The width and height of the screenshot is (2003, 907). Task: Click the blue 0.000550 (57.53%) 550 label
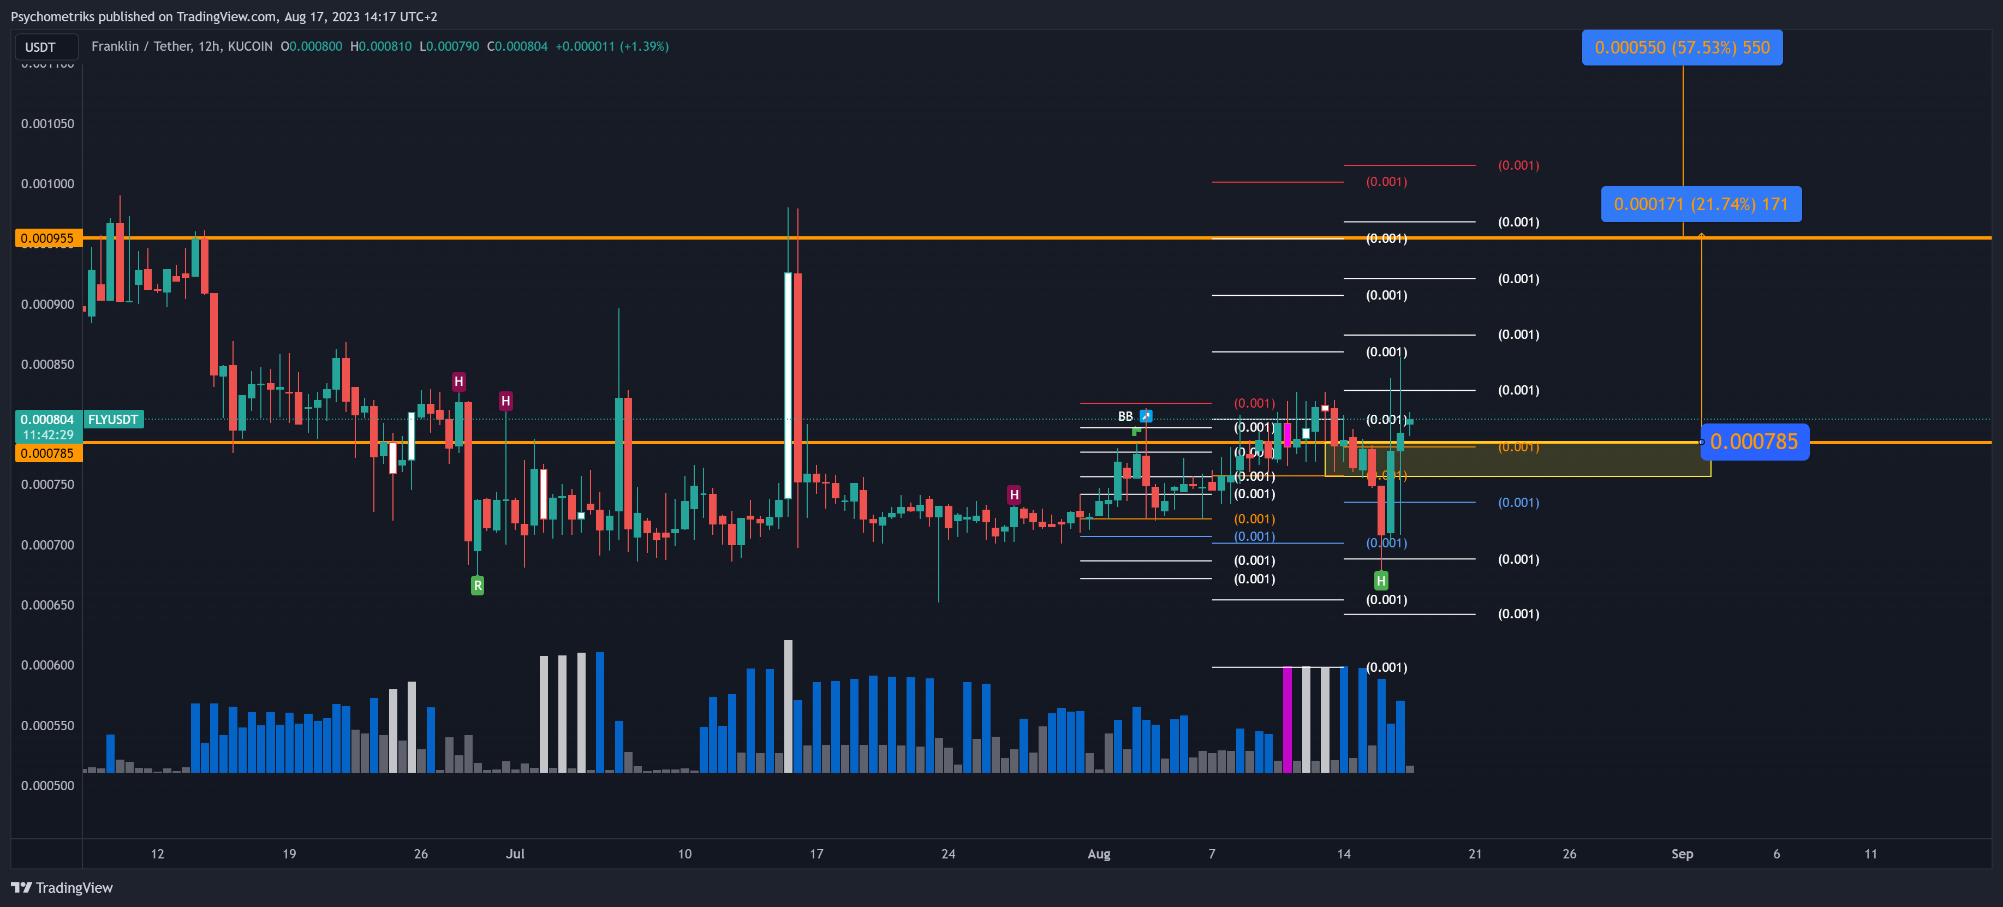point(1682,47)
